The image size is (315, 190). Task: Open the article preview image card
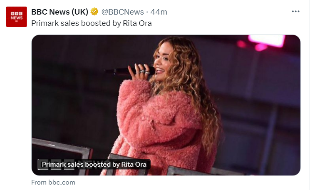166,105
